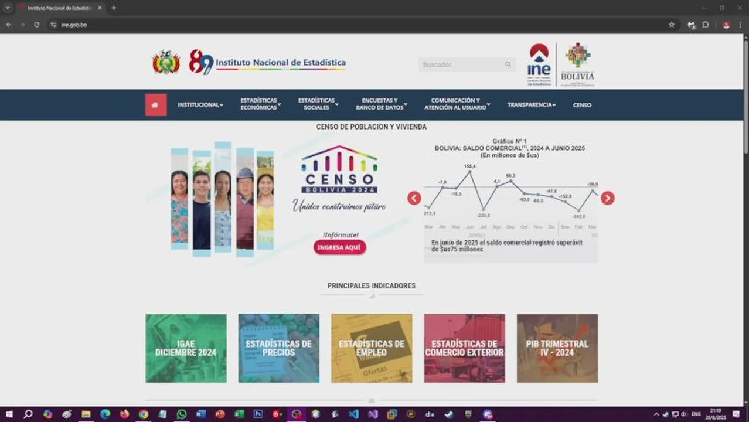This screenshot has width=749, height=422.
Task: Open the notification center icon
Action: pyautogui.click(x=736, y=414)
